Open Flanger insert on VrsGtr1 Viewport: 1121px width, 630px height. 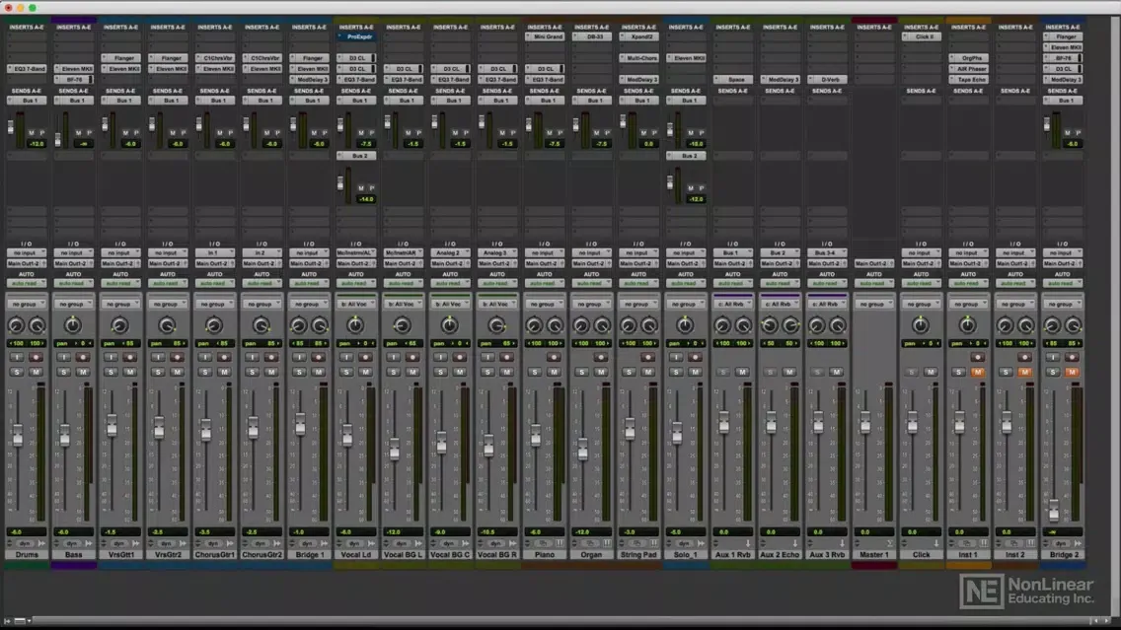pyautogui.click(x=120, y=58)
